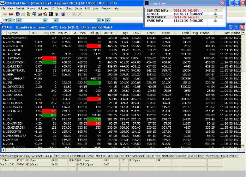Select the BHARTIARTL row symbol
Image resolution: width=246 pixels, height=177 pixels.
coord(16,70)
